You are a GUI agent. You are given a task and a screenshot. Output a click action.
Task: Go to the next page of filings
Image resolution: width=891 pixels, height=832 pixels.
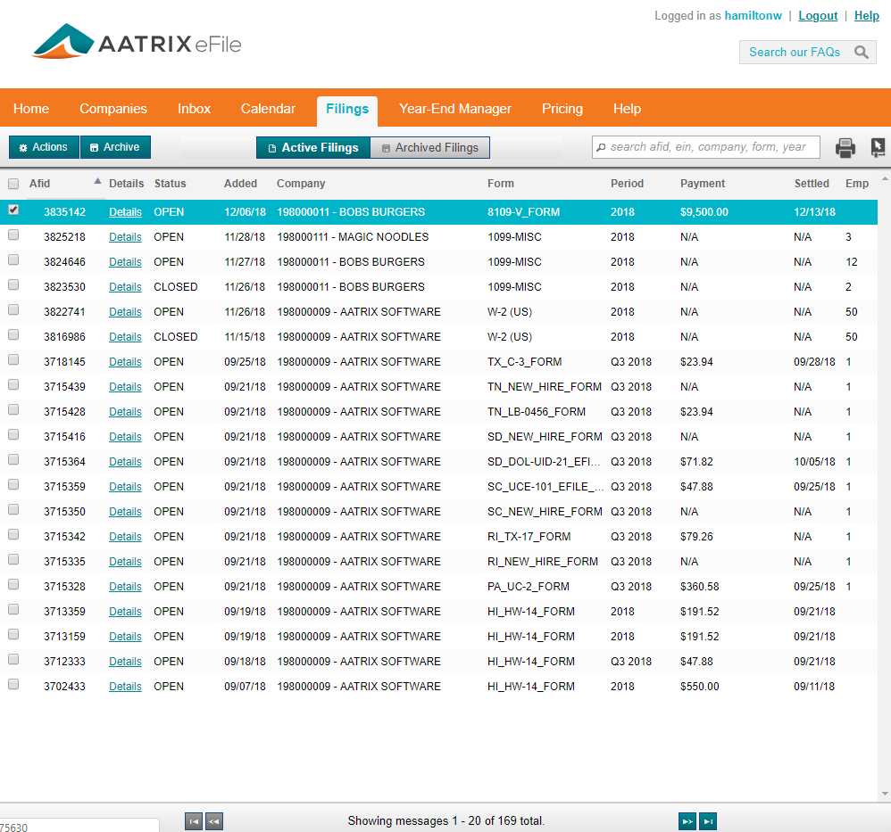pos(687,821)
